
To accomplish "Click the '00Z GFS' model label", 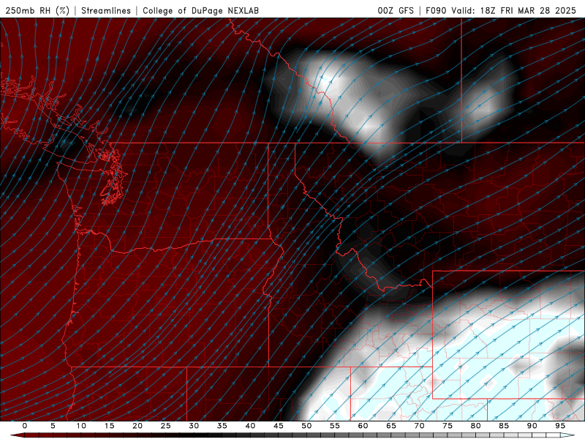I will [396, 10].
